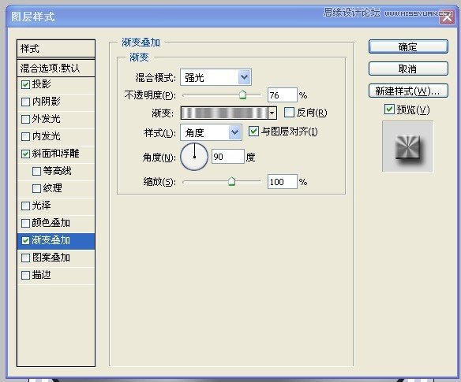Adjust the 不透明度 opacity slider handle
461x382 pixels.
(x=242, y=95)
